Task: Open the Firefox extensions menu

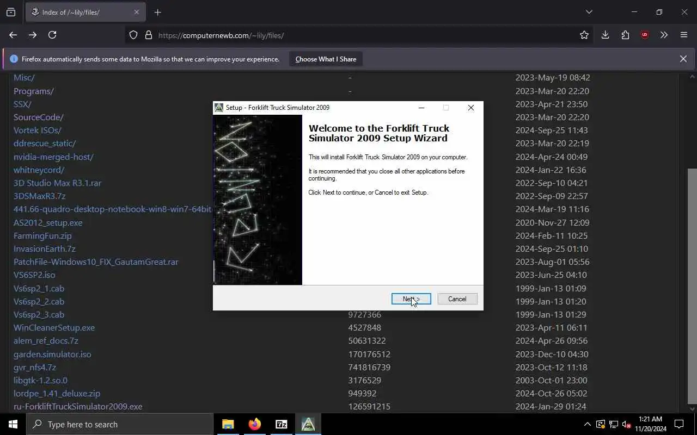Action: point(625,35)
